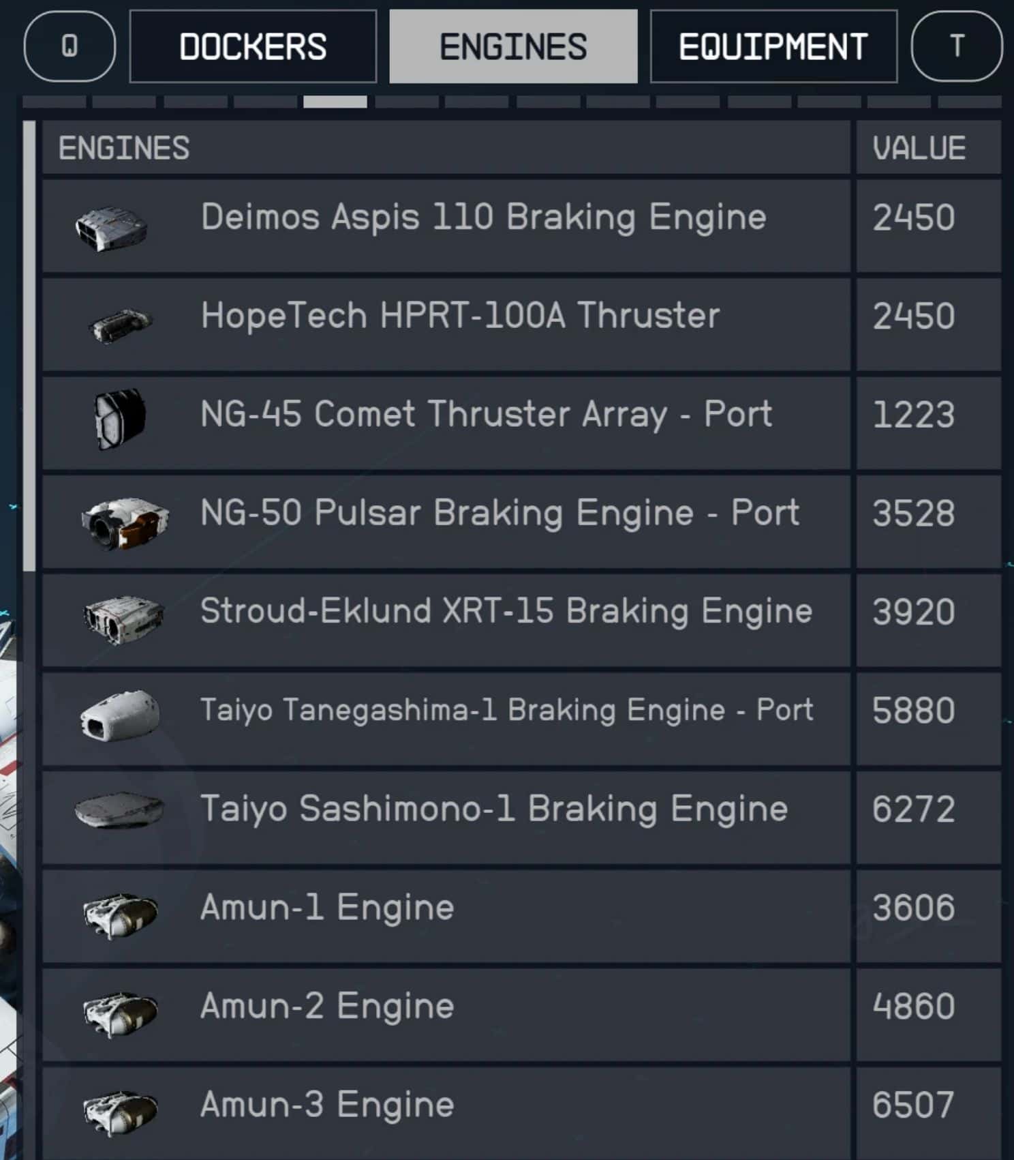Select the Stroud-Eklund XRT-15 engine icon
The width and height of the screenshot is (1014, 1160).
click(123, 619)
